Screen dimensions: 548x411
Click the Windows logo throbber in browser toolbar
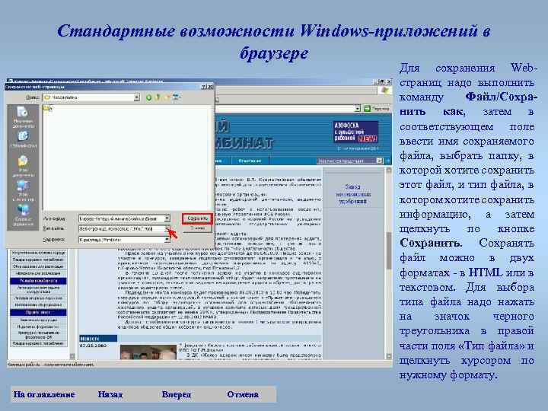point(384,90)
